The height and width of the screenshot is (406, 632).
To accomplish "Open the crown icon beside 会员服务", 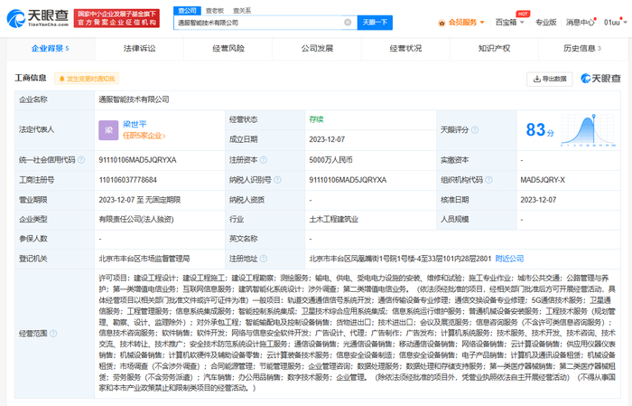I will [x=442, y=23].
